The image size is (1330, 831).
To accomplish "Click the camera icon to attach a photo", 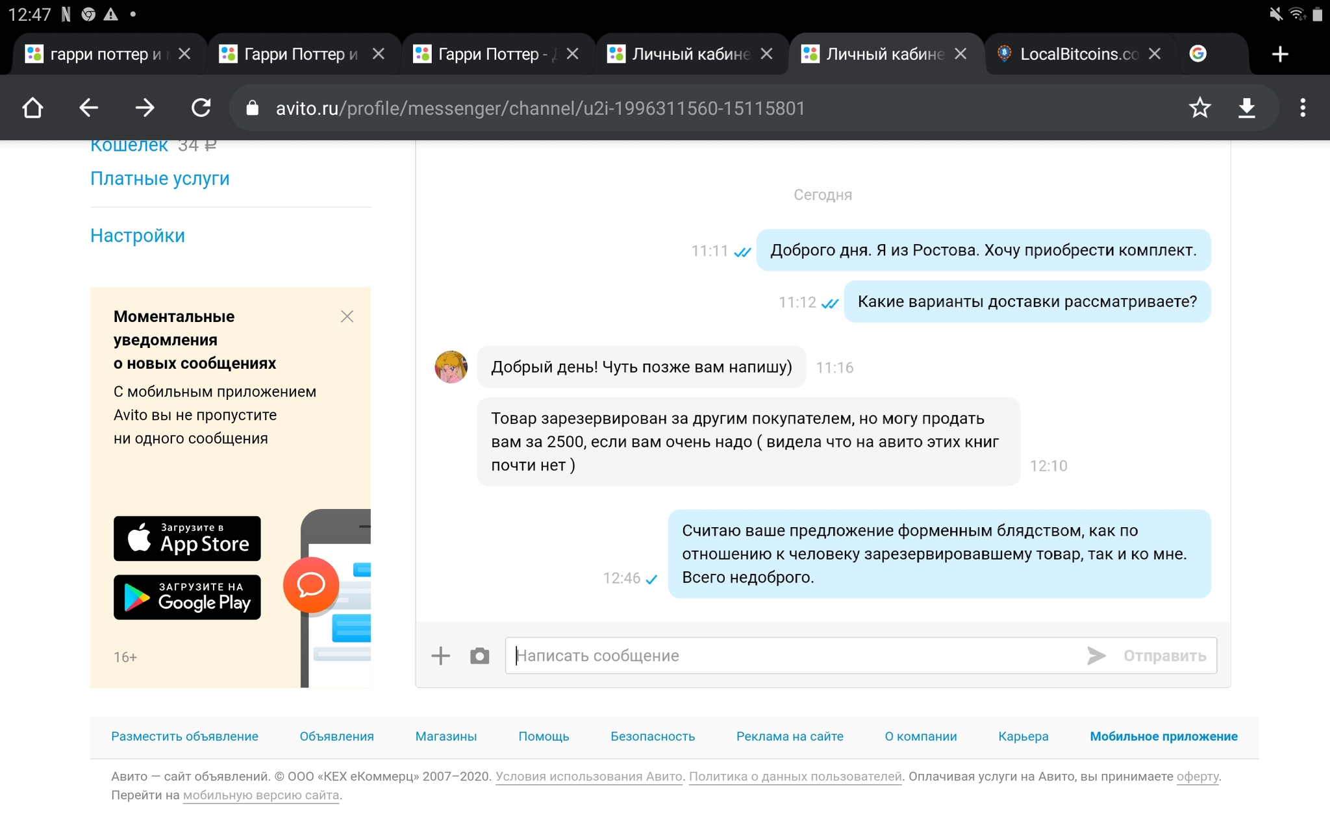I will point(479,656).
